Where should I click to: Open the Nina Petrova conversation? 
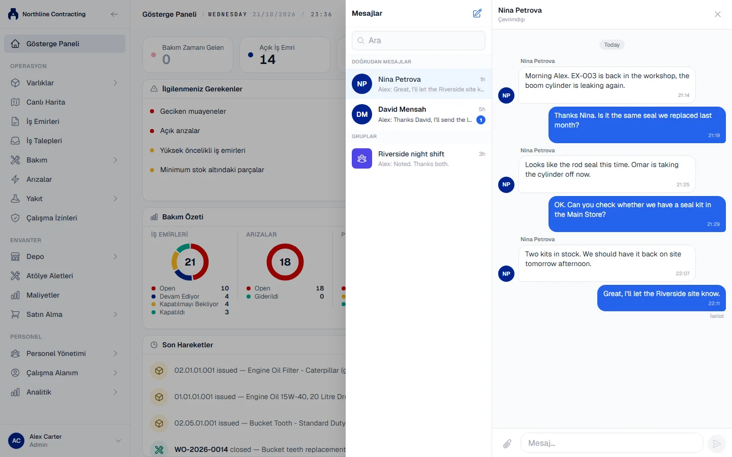pos(418,84)
